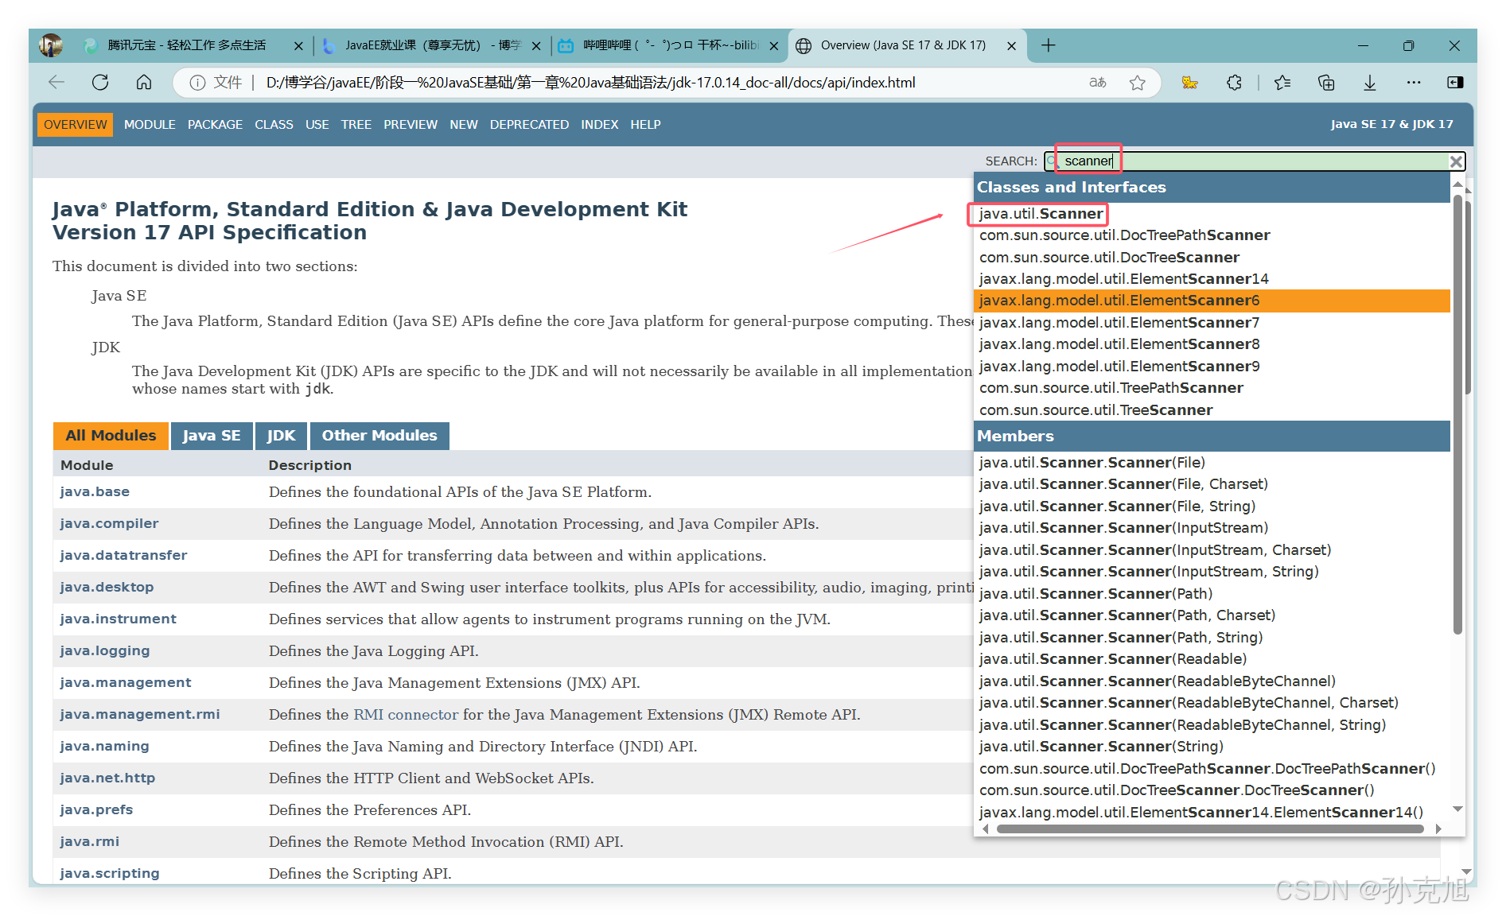Viewport: 1506px width, 916px height.
Task: Select the JDK table tab
Action: click(281, 436)
